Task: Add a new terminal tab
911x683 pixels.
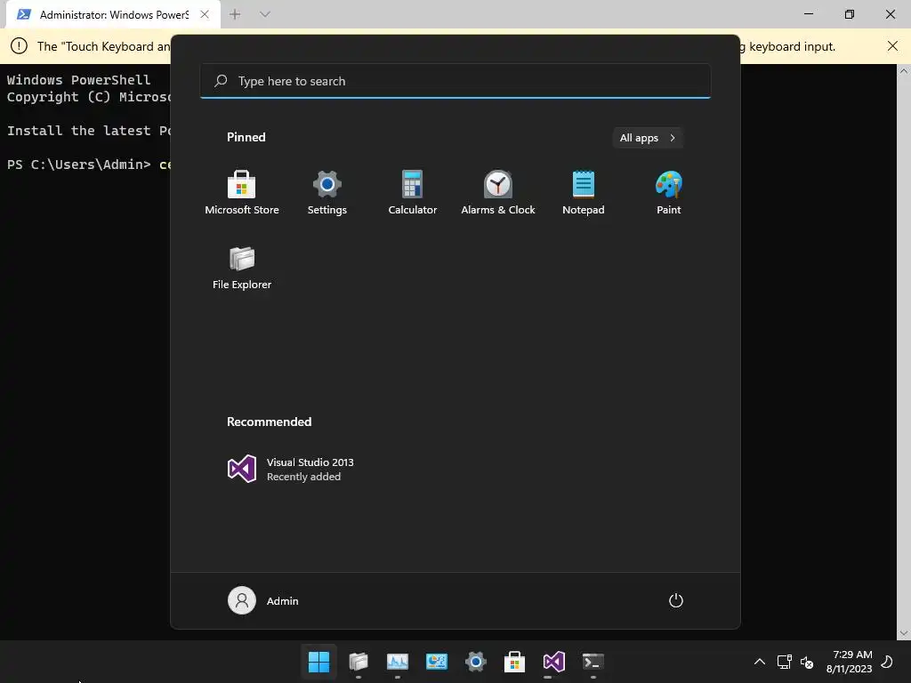Action: click(x=235, y=14)
